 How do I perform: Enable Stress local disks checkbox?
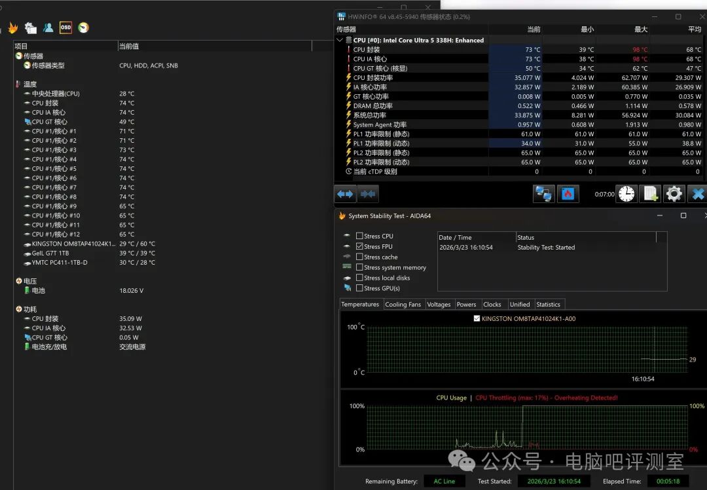tap(359, 278)
